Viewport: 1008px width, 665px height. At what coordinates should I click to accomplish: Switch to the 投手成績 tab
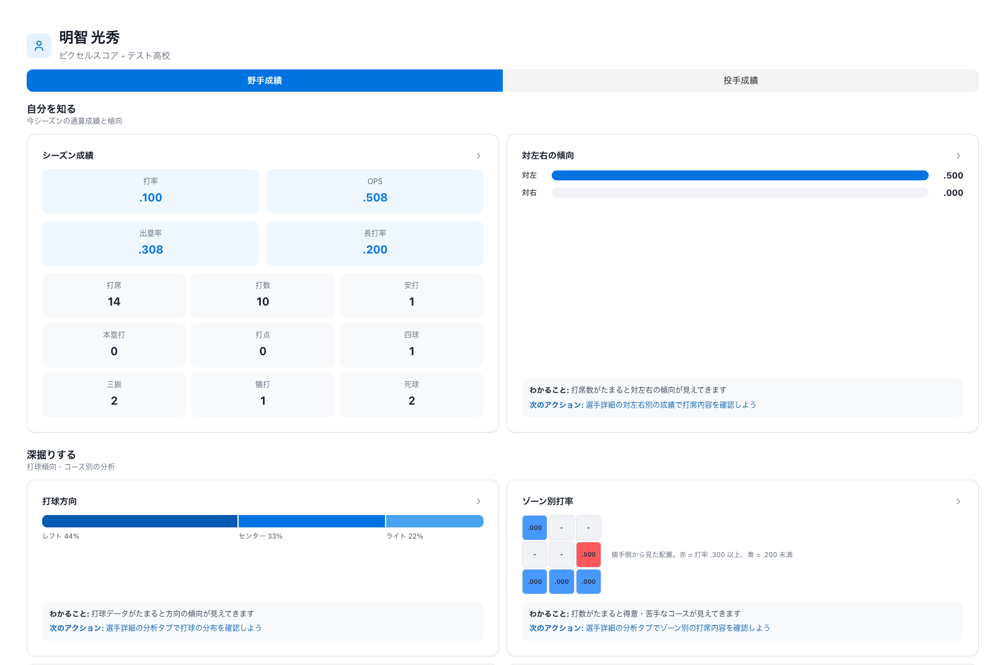[x=741, y=81]
